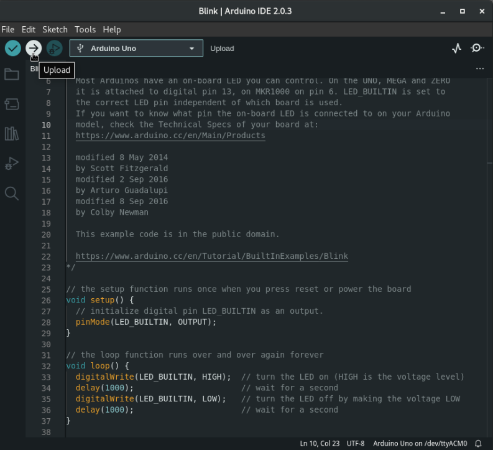This screenshot has width=493, height=450.
Task: Click the '// the loop function runs over' comment
Action: coord(195,355)
